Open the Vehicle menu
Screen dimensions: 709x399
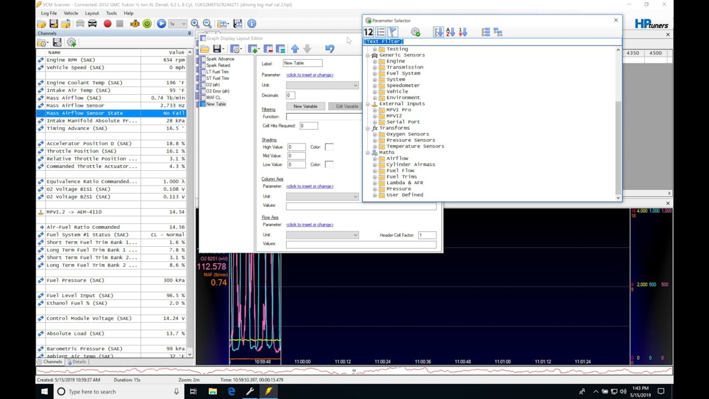[x=70, y=13]
